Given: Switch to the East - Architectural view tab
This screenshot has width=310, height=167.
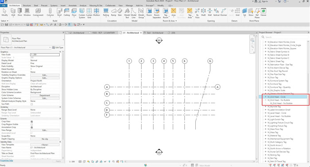Looking at the screenshot, I should click(155, 33).
